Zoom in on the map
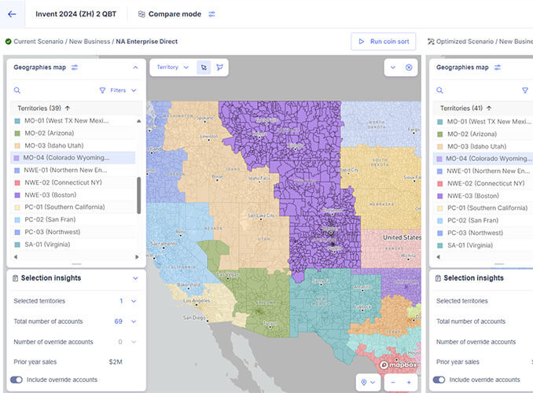This screenshot has width=533, height=393. click(409, 382)
